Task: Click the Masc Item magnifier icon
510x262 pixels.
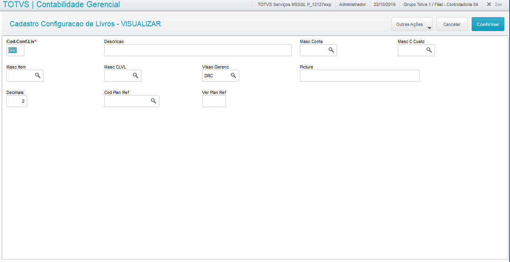Action: click(x=38, y=75)
